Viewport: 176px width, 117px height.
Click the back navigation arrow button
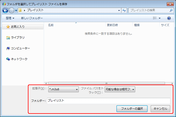pos(5,10)
